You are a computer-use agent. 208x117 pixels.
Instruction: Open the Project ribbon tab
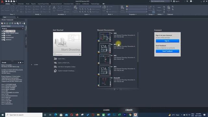tap(14, 4)
